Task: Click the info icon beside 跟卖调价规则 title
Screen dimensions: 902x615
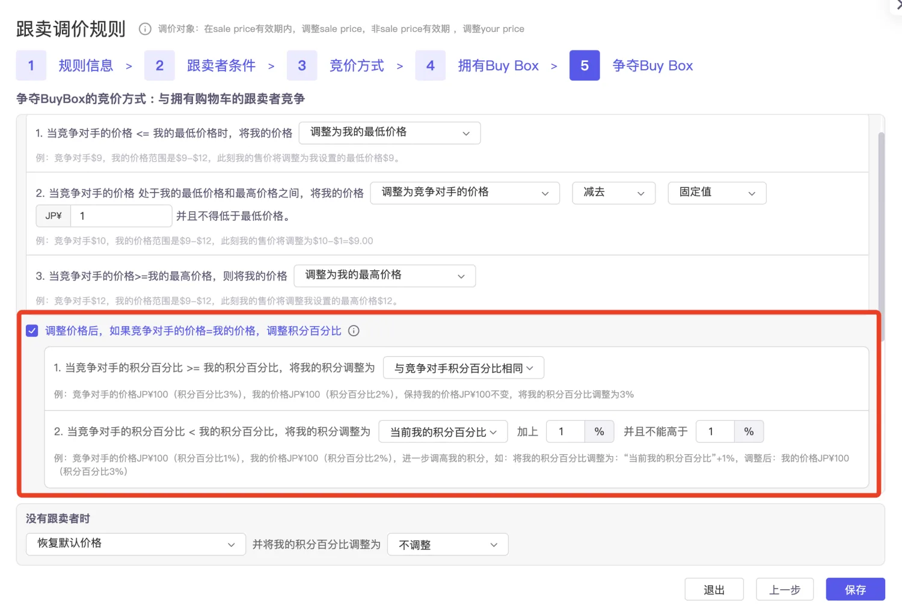Action: click(x=145, y=29)
